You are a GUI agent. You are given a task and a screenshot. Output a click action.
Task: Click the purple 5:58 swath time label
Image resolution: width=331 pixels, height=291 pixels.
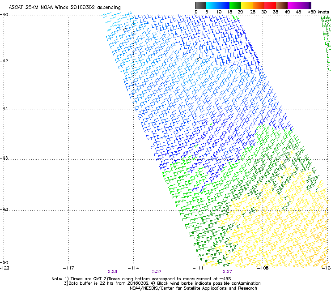click(x=113, y=272)
